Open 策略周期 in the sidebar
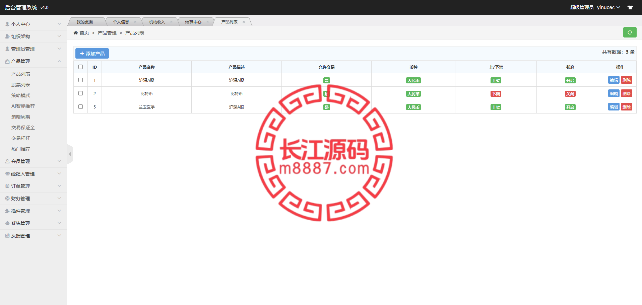642x305 pixels. (21, 117)
